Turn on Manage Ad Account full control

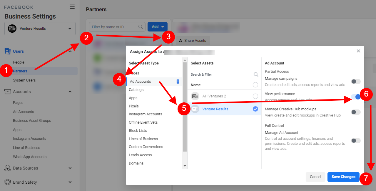coord(356,141)
